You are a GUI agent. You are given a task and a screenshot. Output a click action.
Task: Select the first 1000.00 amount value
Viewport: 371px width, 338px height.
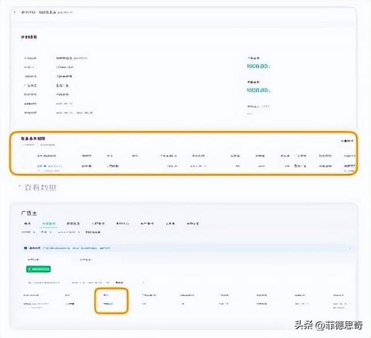259,66
